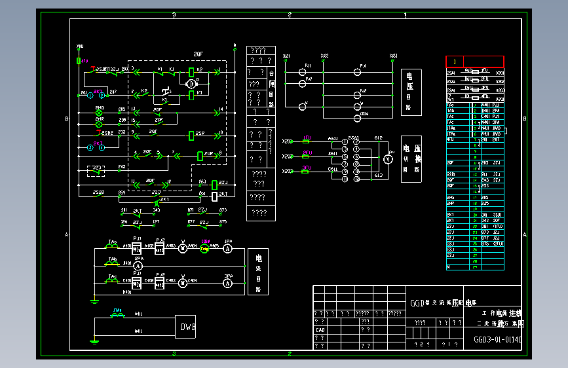Screen dimensions: 568x368
Task: Click the drawing number GGD3-01-01141
Action: coord(497,340)
